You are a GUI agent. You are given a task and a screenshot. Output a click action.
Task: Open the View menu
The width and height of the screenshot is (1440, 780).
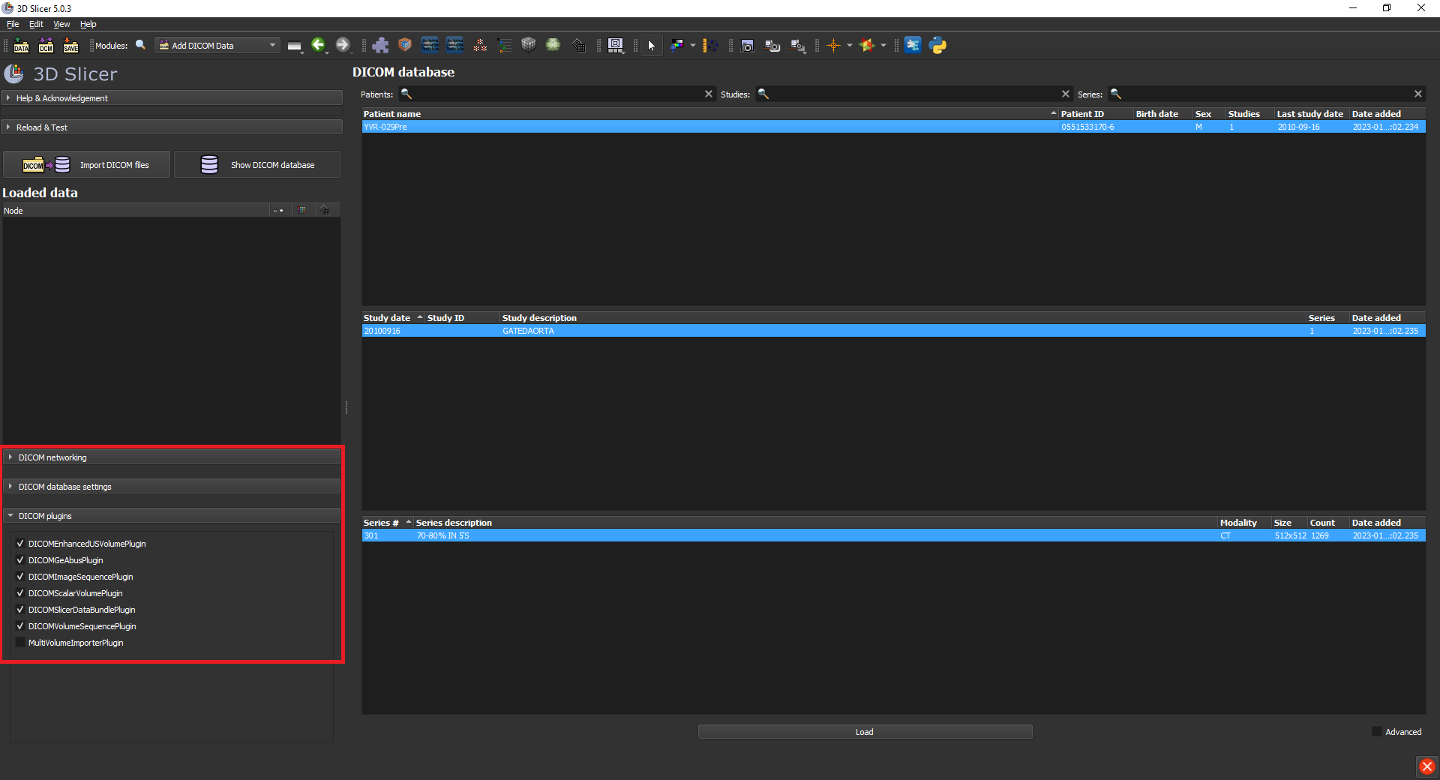coord(61,24)
